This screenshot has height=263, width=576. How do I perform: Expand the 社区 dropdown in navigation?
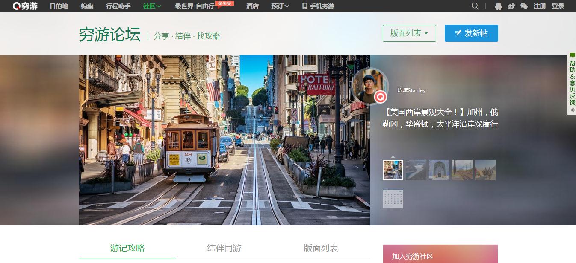[152, 6]
